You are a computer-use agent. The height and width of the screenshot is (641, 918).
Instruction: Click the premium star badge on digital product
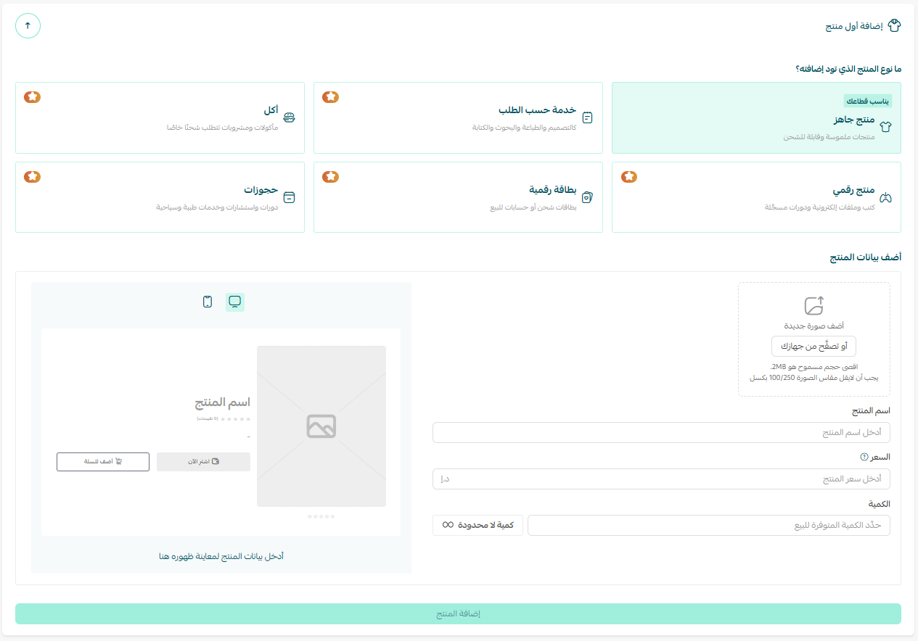(x=629, y=177)
